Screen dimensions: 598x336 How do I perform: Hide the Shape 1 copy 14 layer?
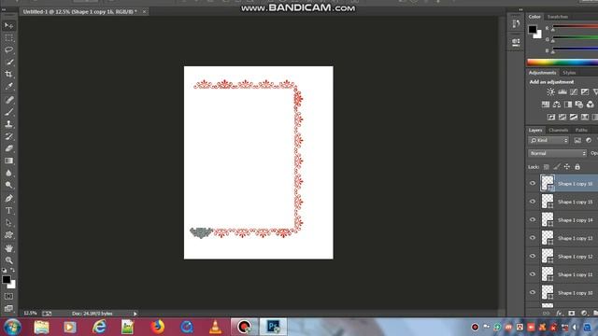(x=533, y=220)
